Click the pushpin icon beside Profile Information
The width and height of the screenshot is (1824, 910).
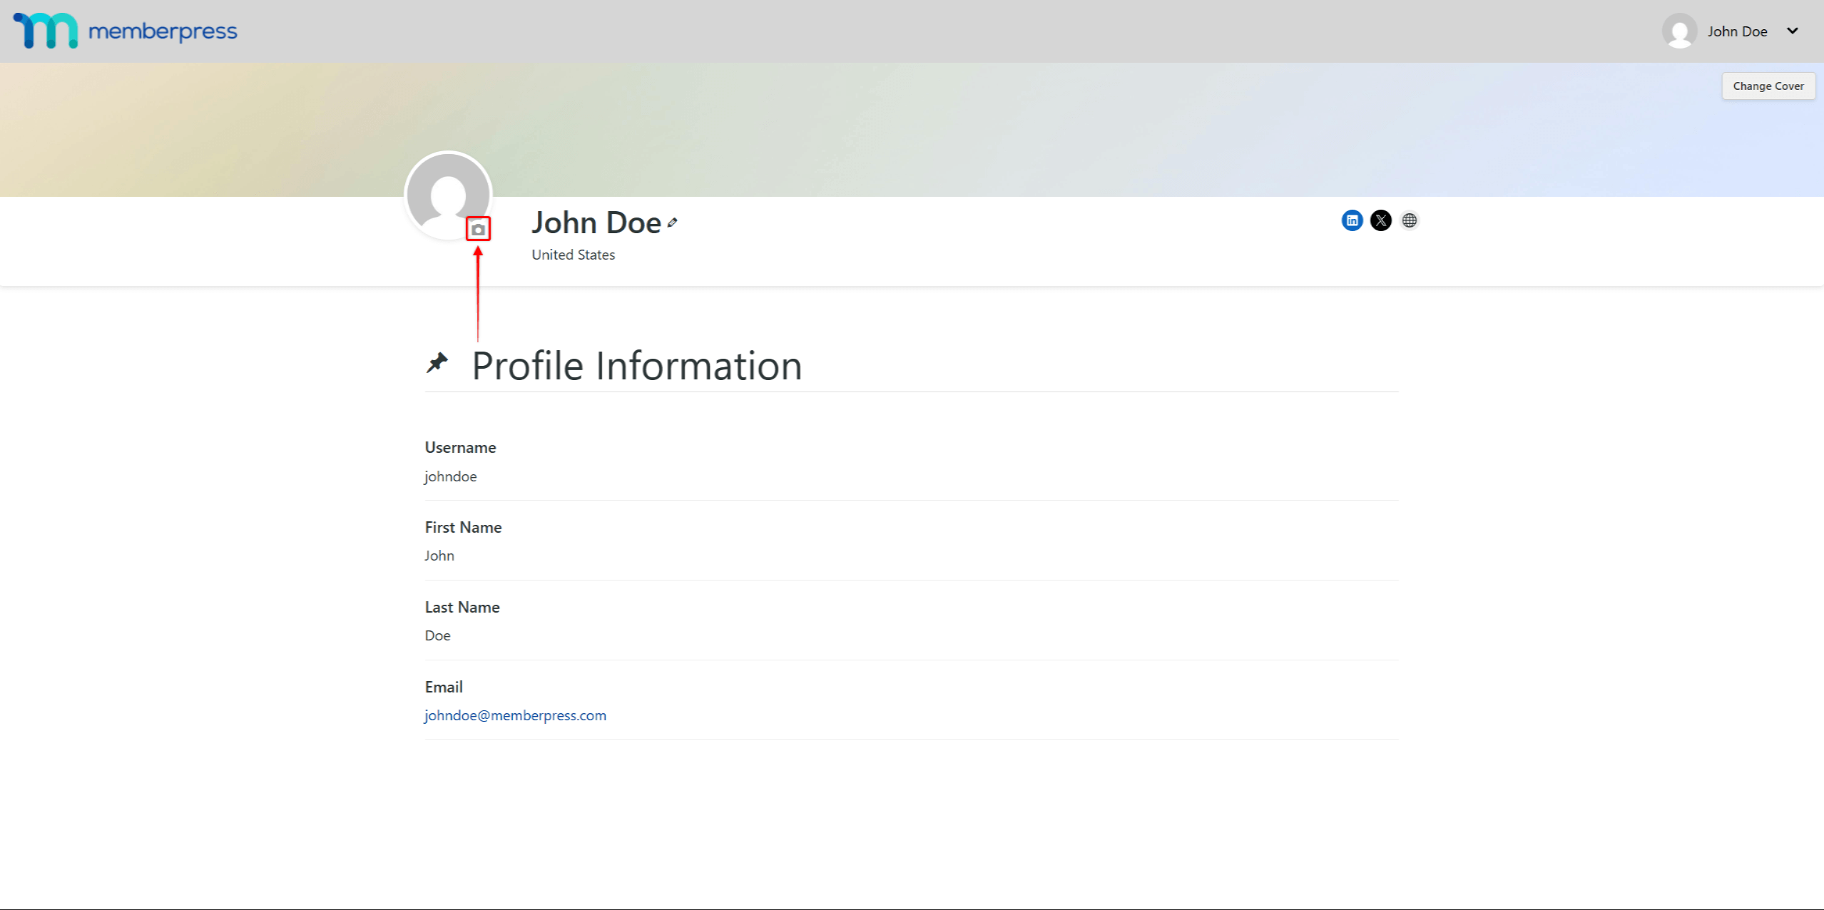437,363
